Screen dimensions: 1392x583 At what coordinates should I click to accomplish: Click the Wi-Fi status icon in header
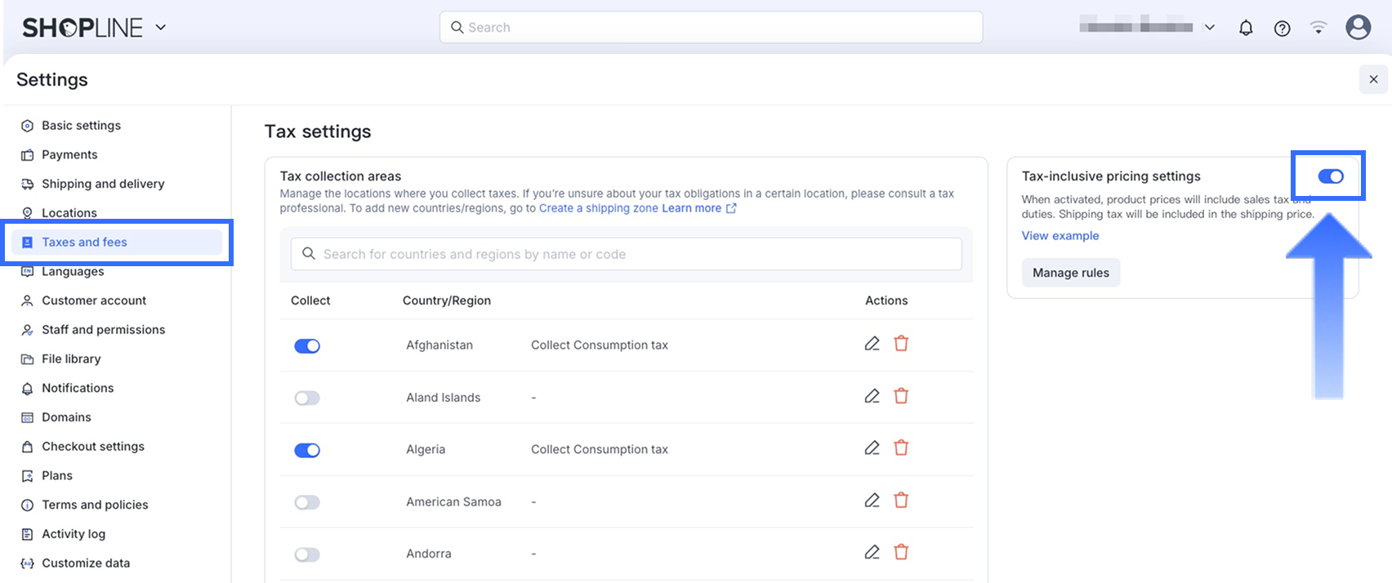point(1318,28)
